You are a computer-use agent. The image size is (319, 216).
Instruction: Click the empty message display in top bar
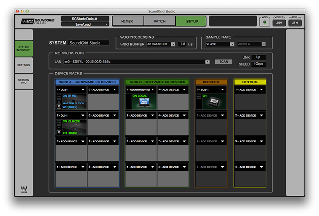click(233, 22)
